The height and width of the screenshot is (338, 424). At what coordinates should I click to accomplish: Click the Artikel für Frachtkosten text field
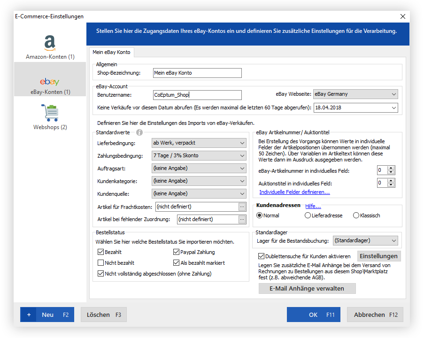(x=197, y=207)
